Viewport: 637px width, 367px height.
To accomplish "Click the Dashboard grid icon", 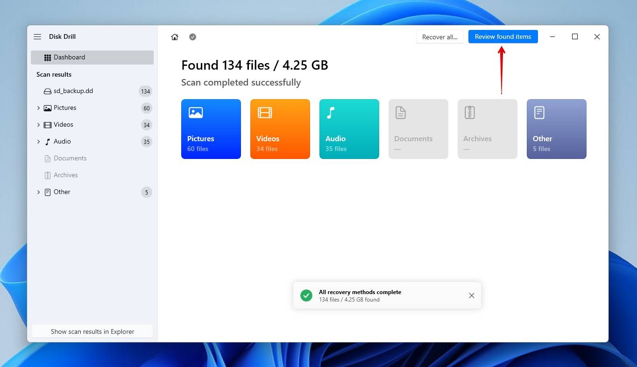I will tap(47, 57).
